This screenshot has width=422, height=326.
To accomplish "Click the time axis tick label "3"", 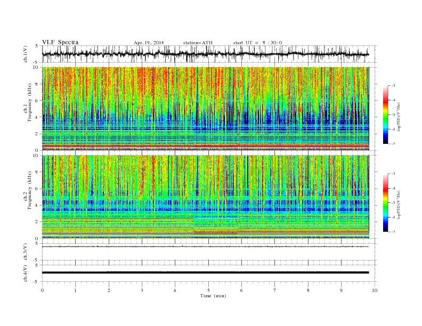I will tap(142, 290).
